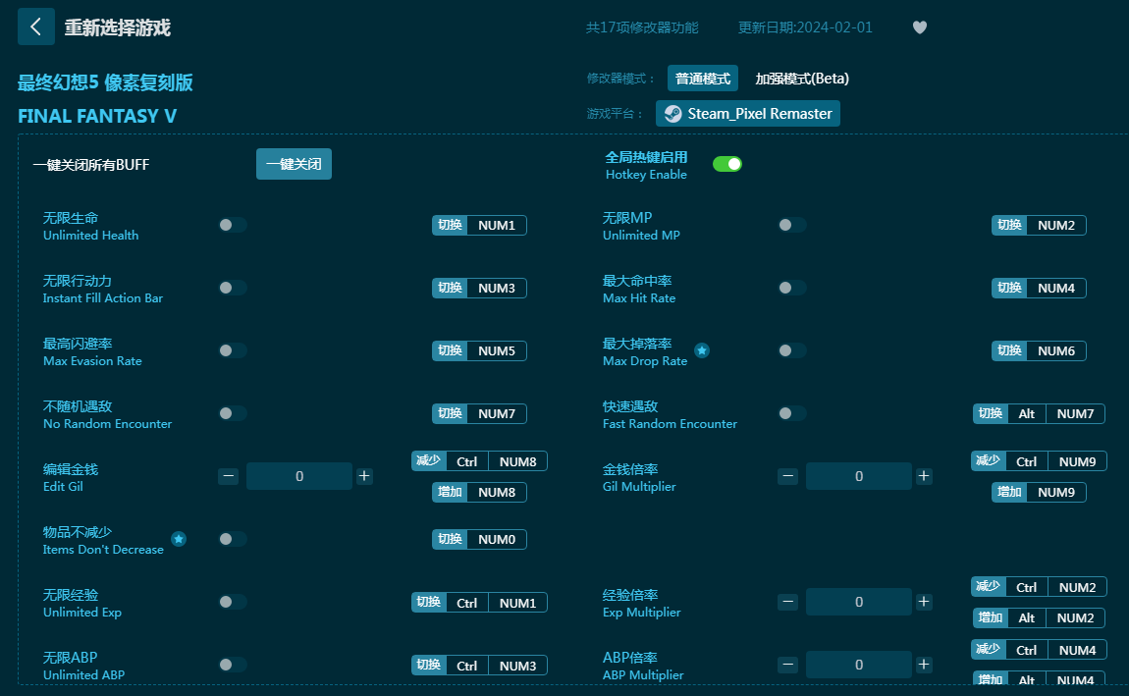Click 一键关闭 to disable all buffs

tap(294, 164)
